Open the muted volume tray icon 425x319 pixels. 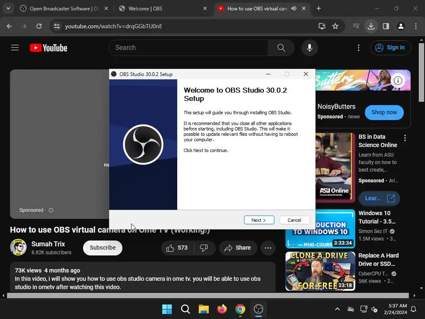374,309
